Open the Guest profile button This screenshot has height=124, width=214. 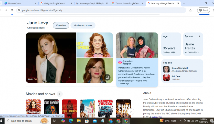[204, 10]
